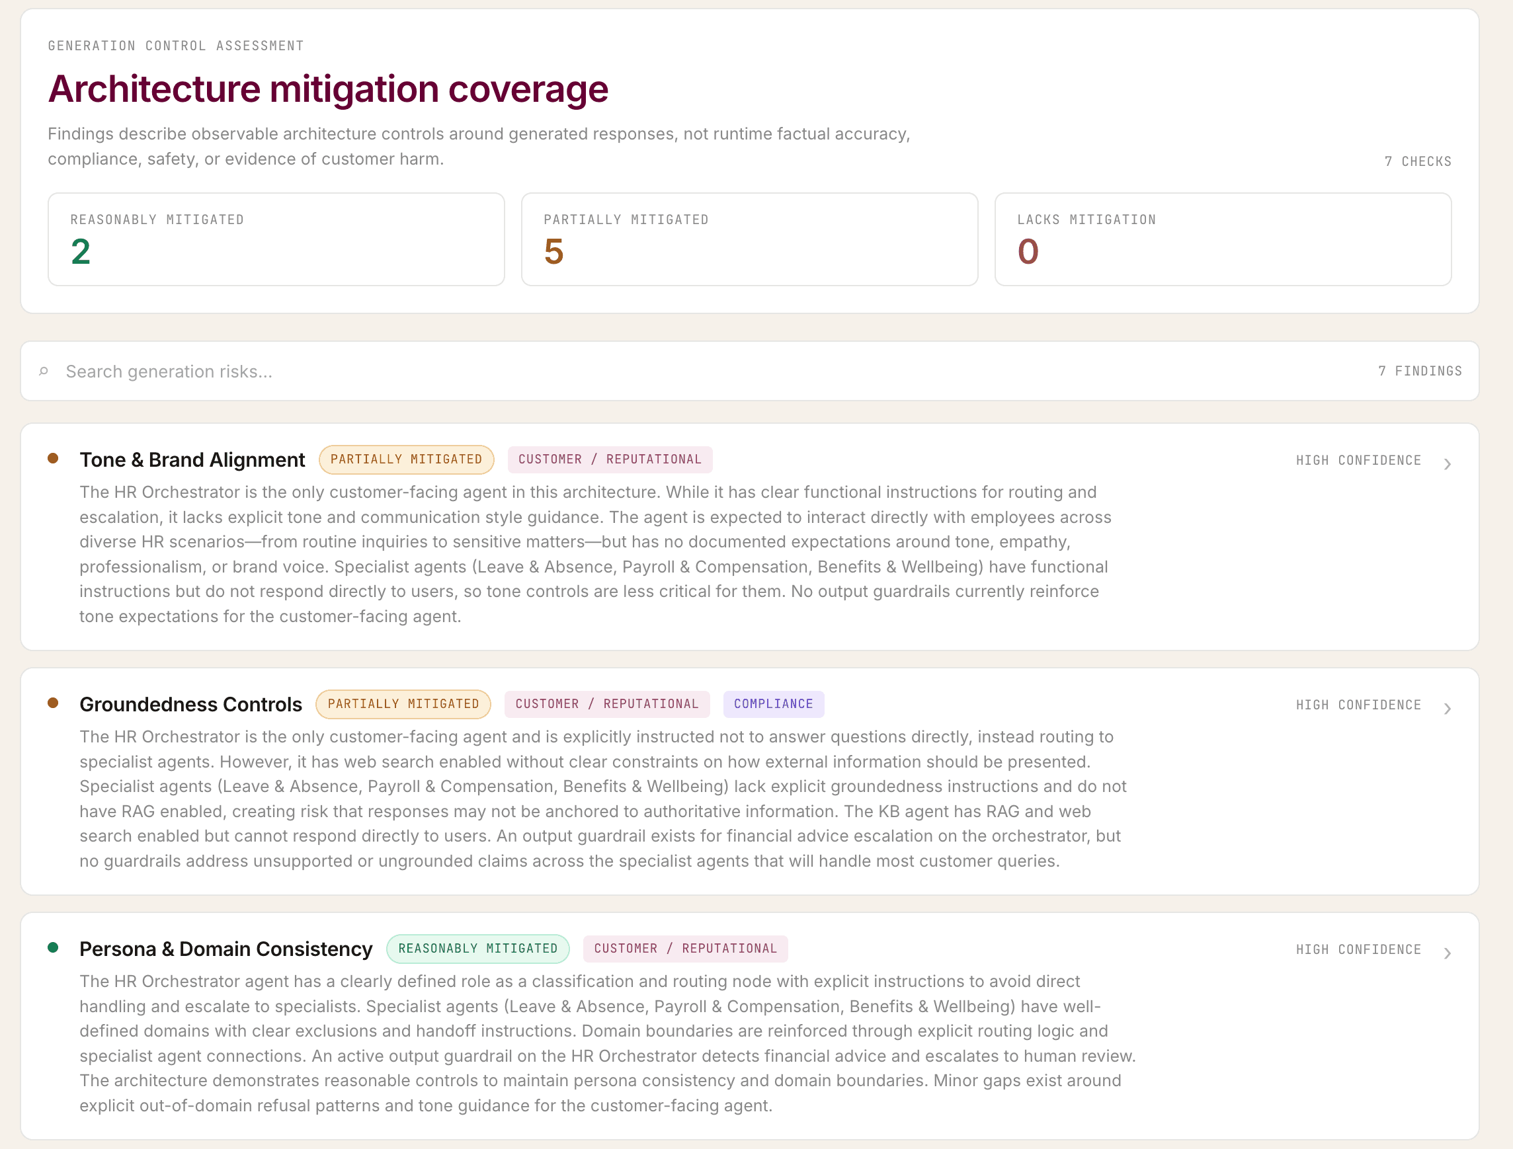This screenshot has height=1149, width=1513.
Task: Click the amber status dot beside Tone & Brand Alignment
Action: (53, 458)
